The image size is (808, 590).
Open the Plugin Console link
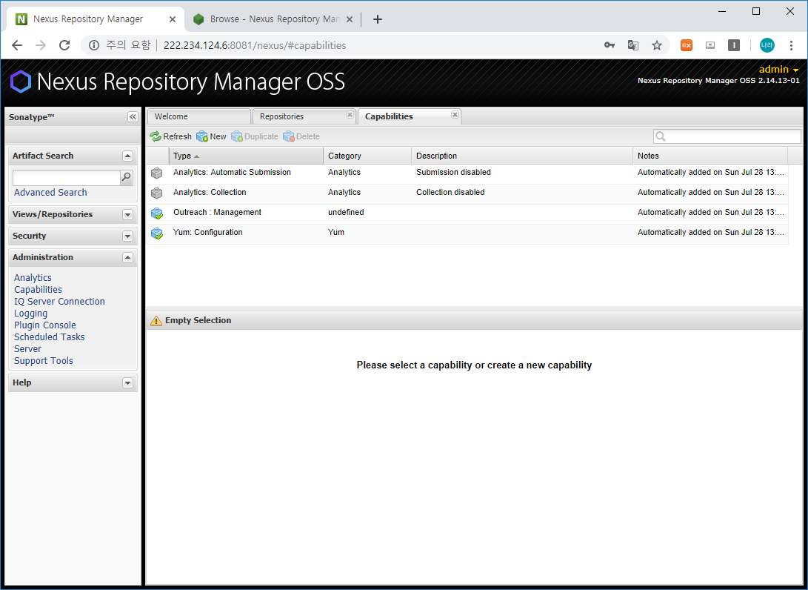[x=45, y=325]
